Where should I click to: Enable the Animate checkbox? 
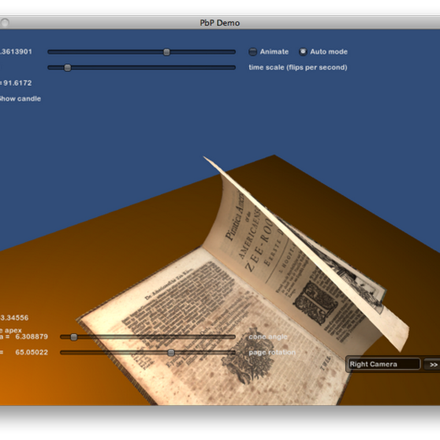coord(253,52)
